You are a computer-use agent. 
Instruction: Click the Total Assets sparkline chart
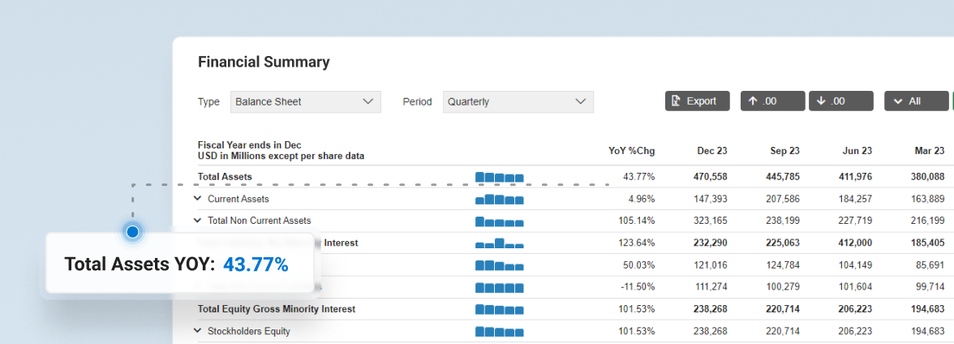click(x=499, y=177)
